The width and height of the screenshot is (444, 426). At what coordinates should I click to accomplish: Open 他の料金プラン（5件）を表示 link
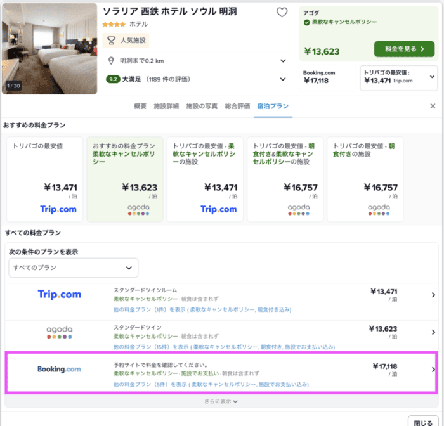pos(211,384)
